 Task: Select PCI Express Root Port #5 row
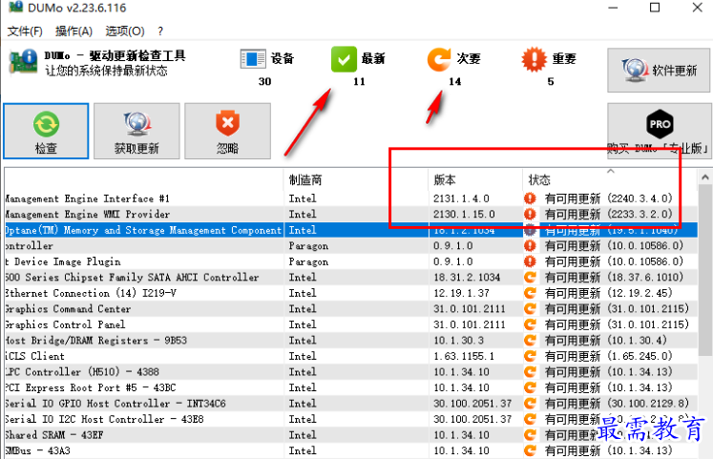coord(351,387)
